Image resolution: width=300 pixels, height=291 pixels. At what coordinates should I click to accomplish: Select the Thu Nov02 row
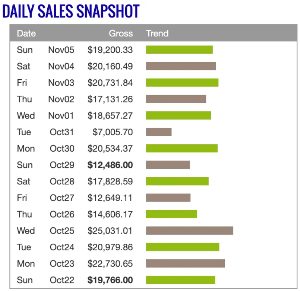pos(61,99)
